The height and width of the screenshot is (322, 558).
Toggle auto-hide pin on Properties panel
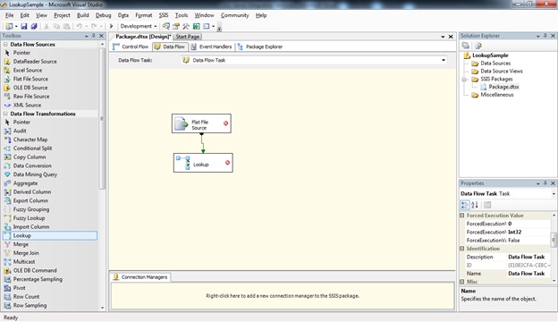click(x=545, y=183)
